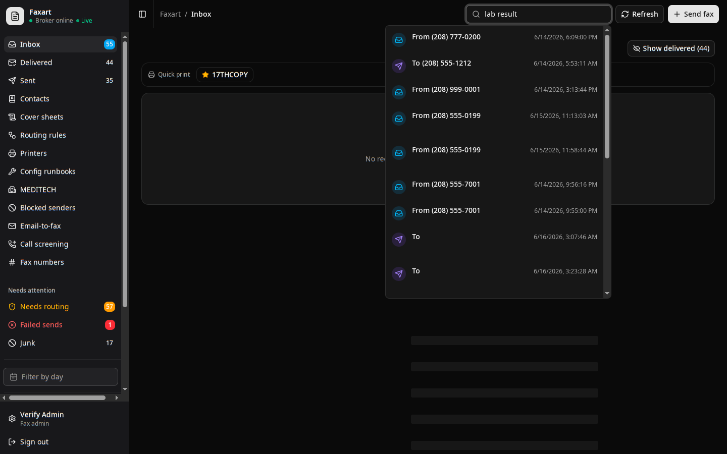The width and height of the screenshot is (727, 454).
Task: Click the Fax numbers hash icon
Action: [x=12, y=262]
